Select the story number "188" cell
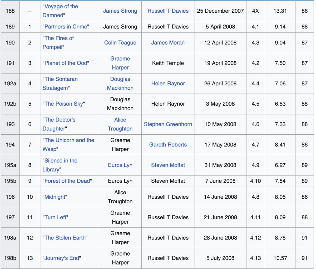This screenshot has height=269, width=316. [10, 11]
